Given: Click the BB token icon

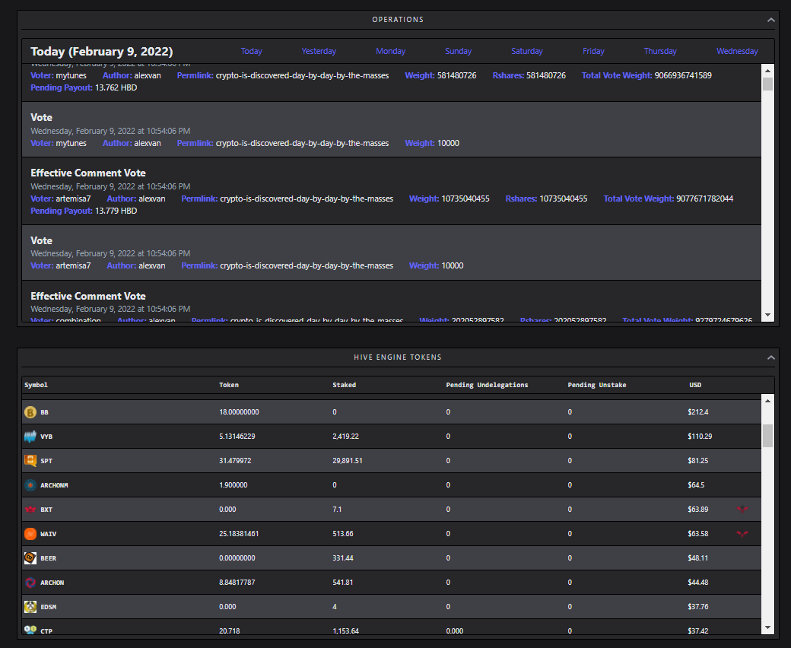Looking at the screenshot, I should click(x=30, y=412).
